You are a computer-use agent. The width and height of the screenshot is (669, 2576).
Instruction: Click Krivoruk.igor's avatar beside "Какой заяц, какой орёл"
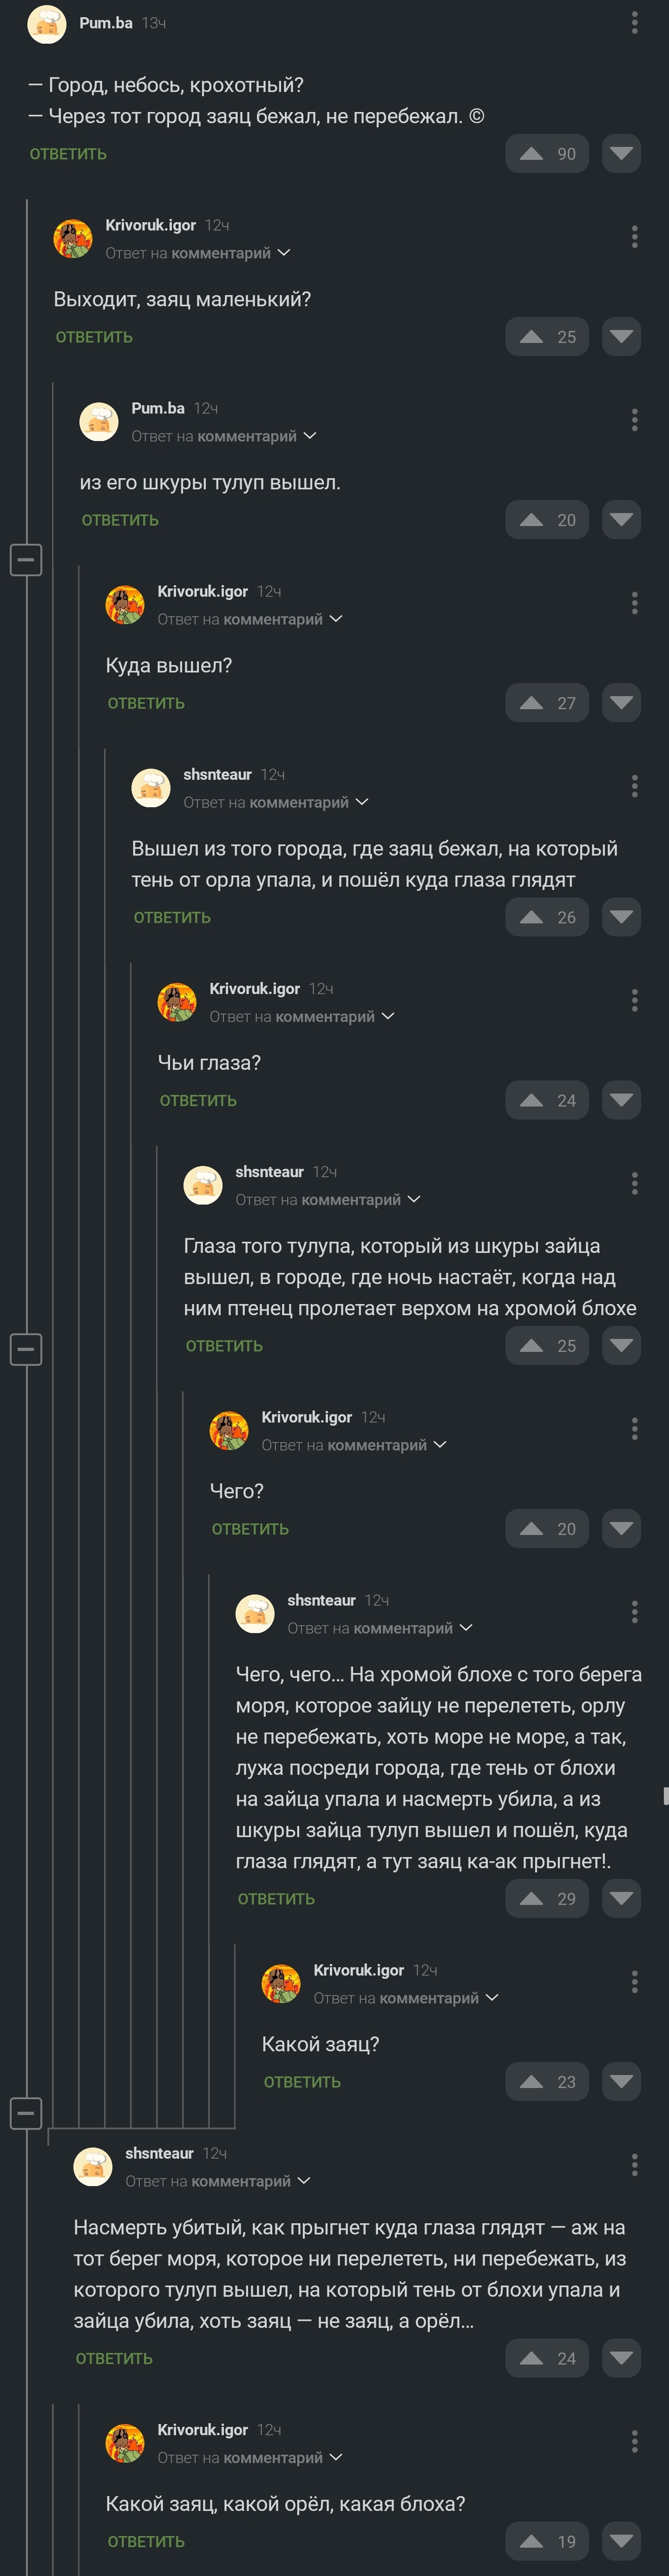125,2443
